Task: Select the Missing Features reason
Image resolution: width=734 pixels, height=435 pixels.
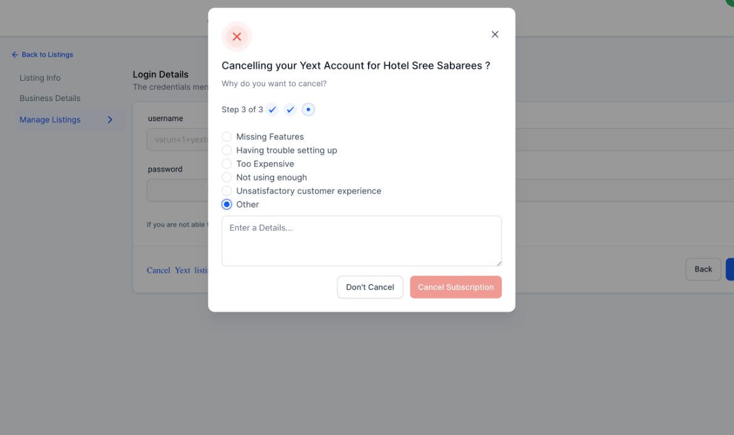Action: coord(227,137)
